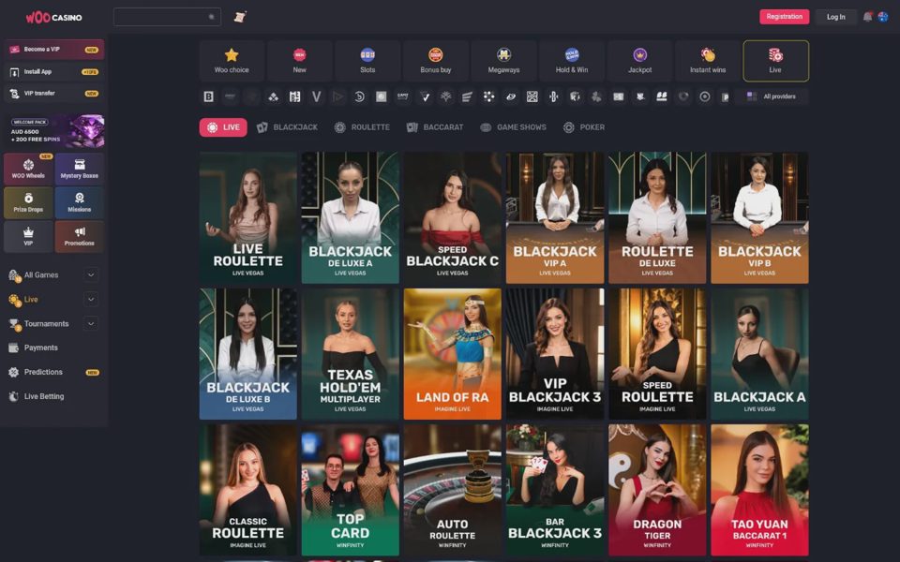Click the Registration button
Image resolution: width=900 pixels, height=562 pixels.
click(784, 17)
